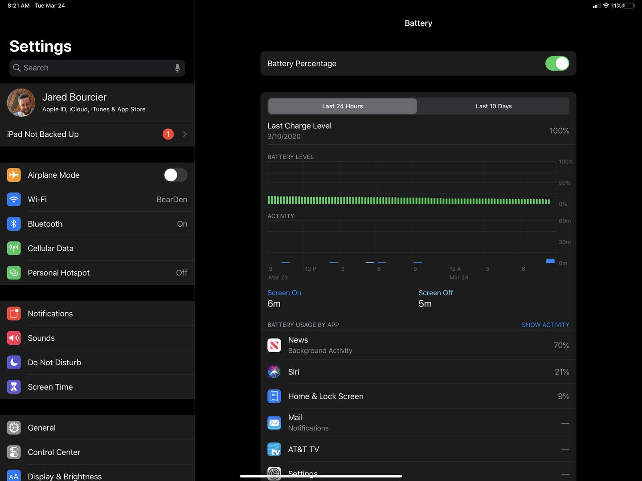The image size is (642, 481).
Task: Turn off the Battery Percentage switch
Action: click(x=557, y=63)
